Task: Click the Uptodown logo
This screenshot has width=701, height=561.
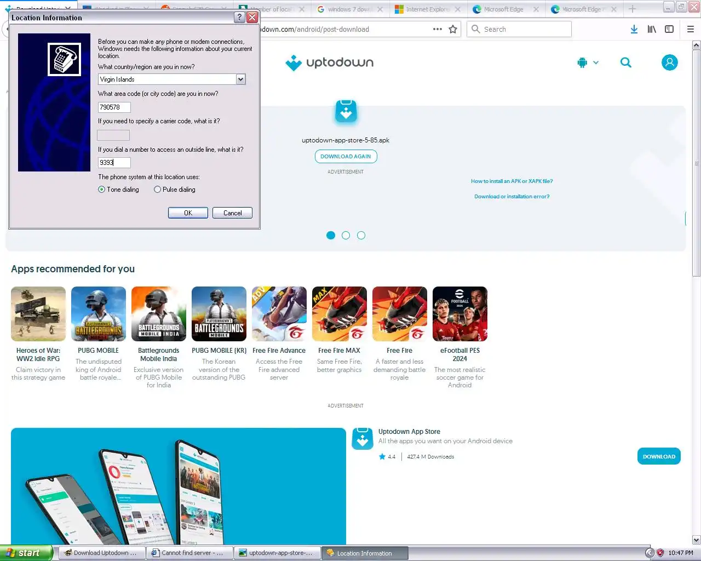Action: [330, 63]
